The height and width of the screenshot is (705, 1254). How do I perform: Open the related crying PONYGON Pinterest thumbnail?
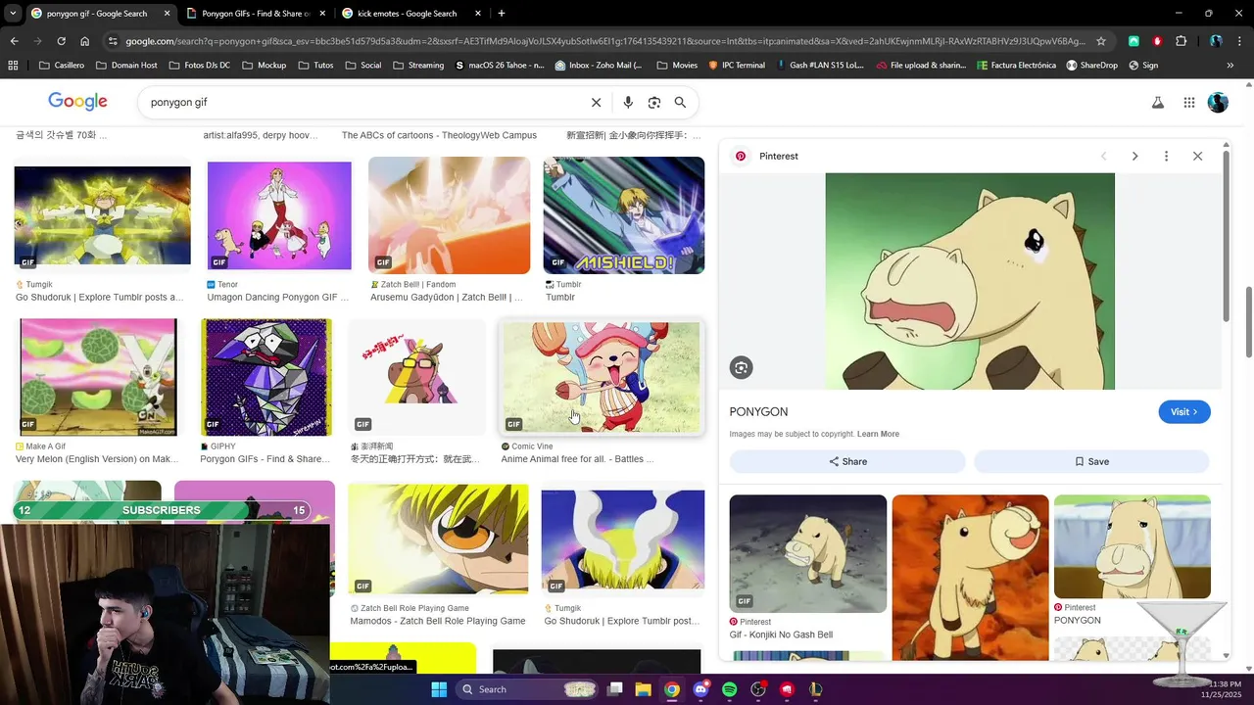(x=1133, y=546)
